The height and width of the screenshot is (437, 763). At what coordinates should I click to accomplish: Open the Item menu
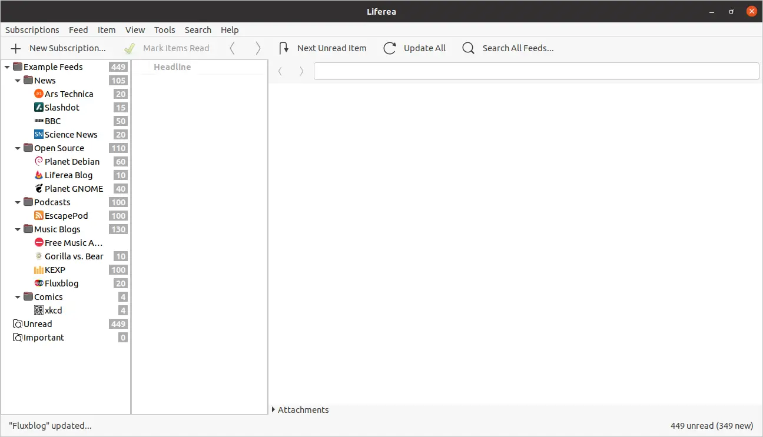tap(107, 30)
